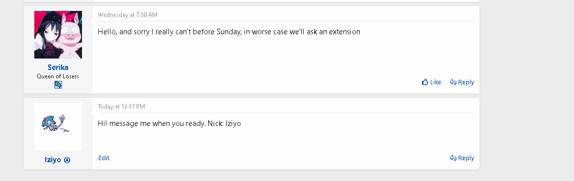574x181 pixels.
Task: Click the Reply text on Serika's post
Action: (466, 82)
